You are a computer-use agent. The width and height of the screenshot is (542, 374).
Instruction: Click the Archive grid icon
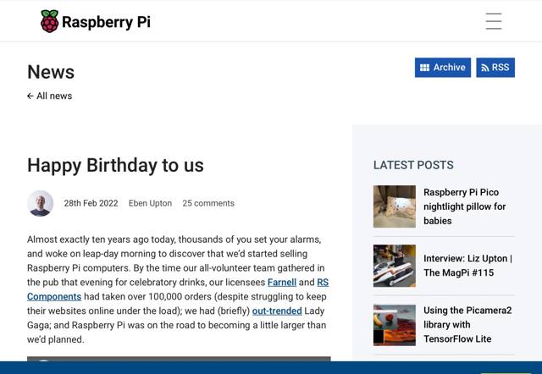point(425,68)
